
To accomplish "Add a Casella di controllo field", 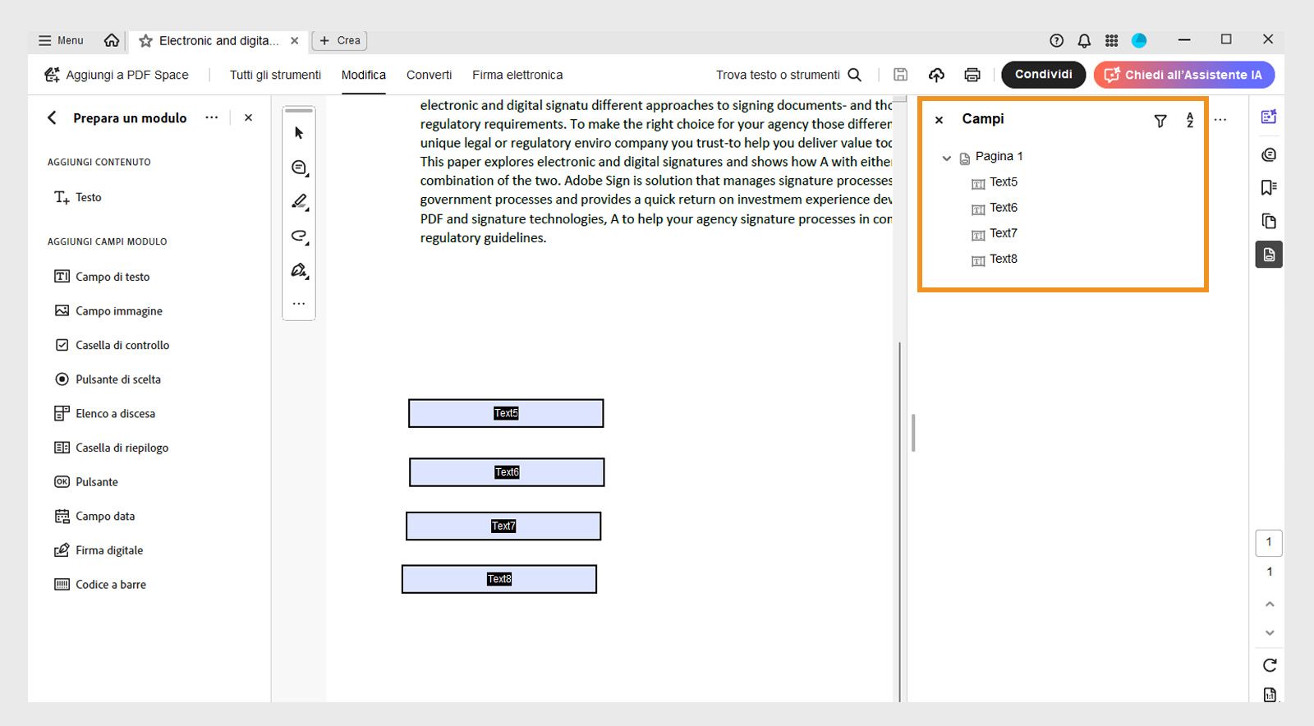I will coord(112,345).
